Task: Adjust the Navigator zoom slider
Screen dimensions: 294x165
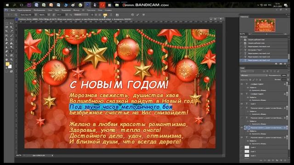Action: (x=266, y=34)
